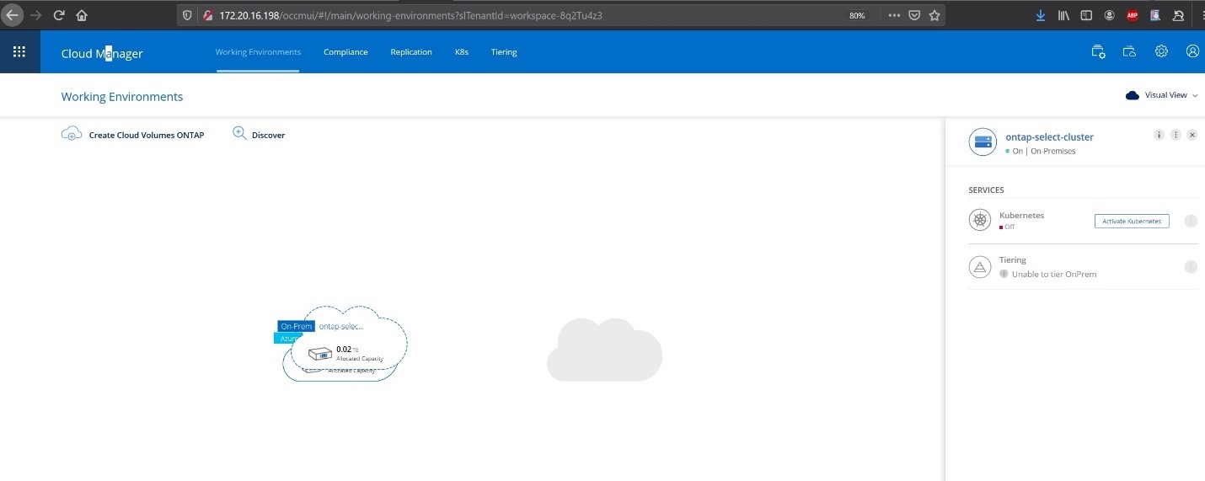The height and width of the screenshot is (481, 1205).
Task: Click the Kubernetes service label
Action: (1021, 216)
